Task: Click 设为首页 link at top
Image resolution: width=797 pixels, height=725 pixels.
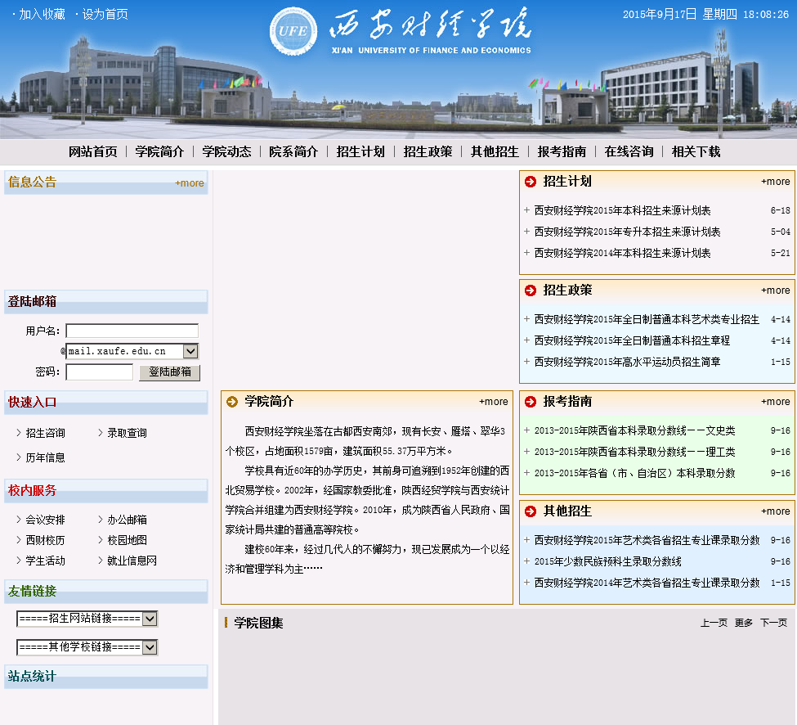Action: [x=105, y=14]
